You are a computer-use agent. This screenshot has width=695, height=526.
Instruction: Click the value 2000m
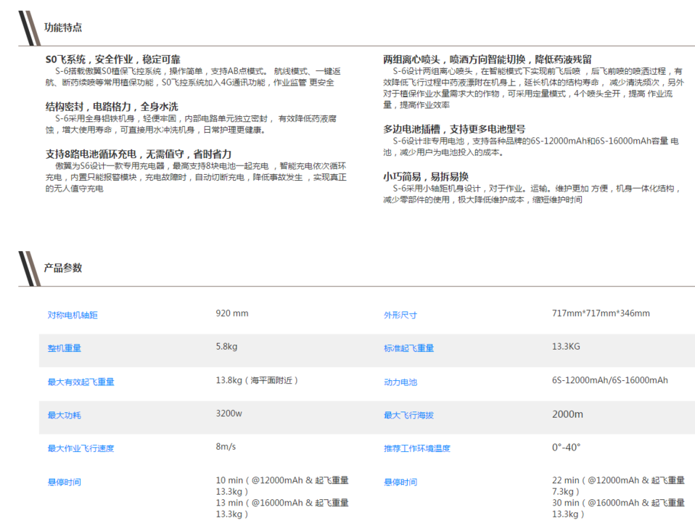point(567,414)
